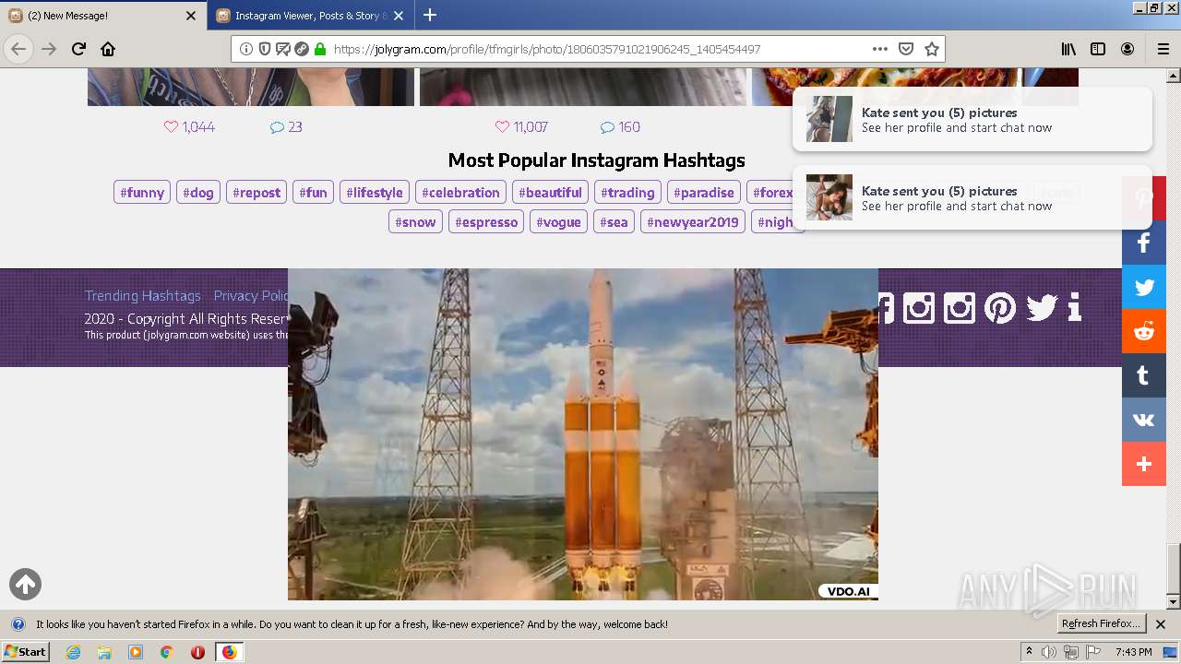Open the #lifestyle hashtag

[x=375, y=193]
